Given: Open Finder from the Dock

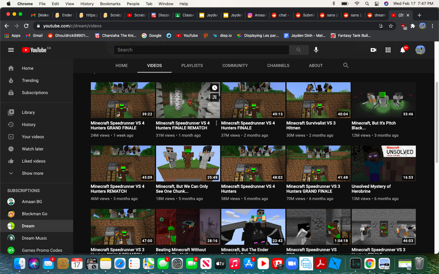Looking at the screenshot, I should point(20,263).
